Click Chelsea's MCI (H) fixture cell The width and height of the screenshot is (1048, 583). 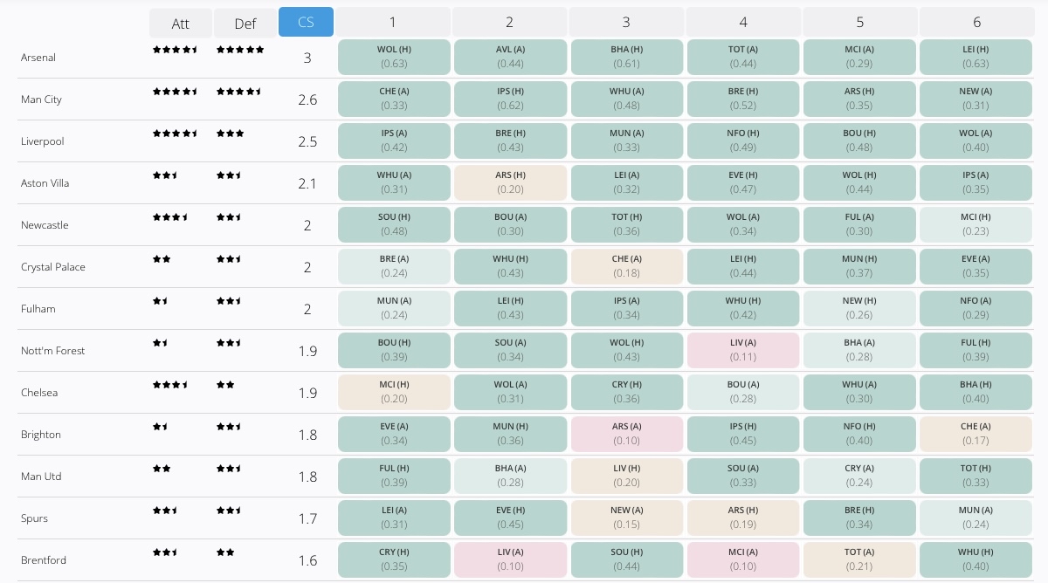click(394, 392)
